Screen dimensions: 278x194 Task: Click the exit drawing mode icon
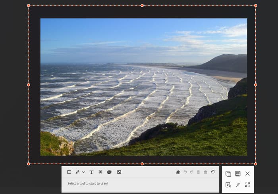212,172
